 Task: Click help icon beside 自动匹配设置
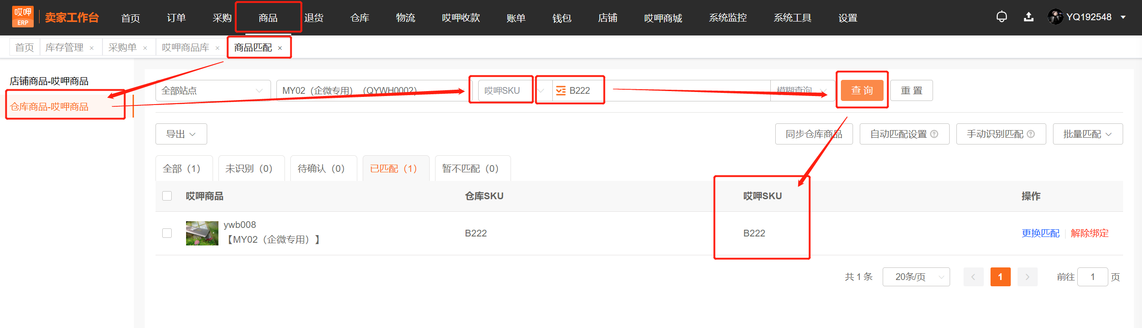click(x=934, y=134)
